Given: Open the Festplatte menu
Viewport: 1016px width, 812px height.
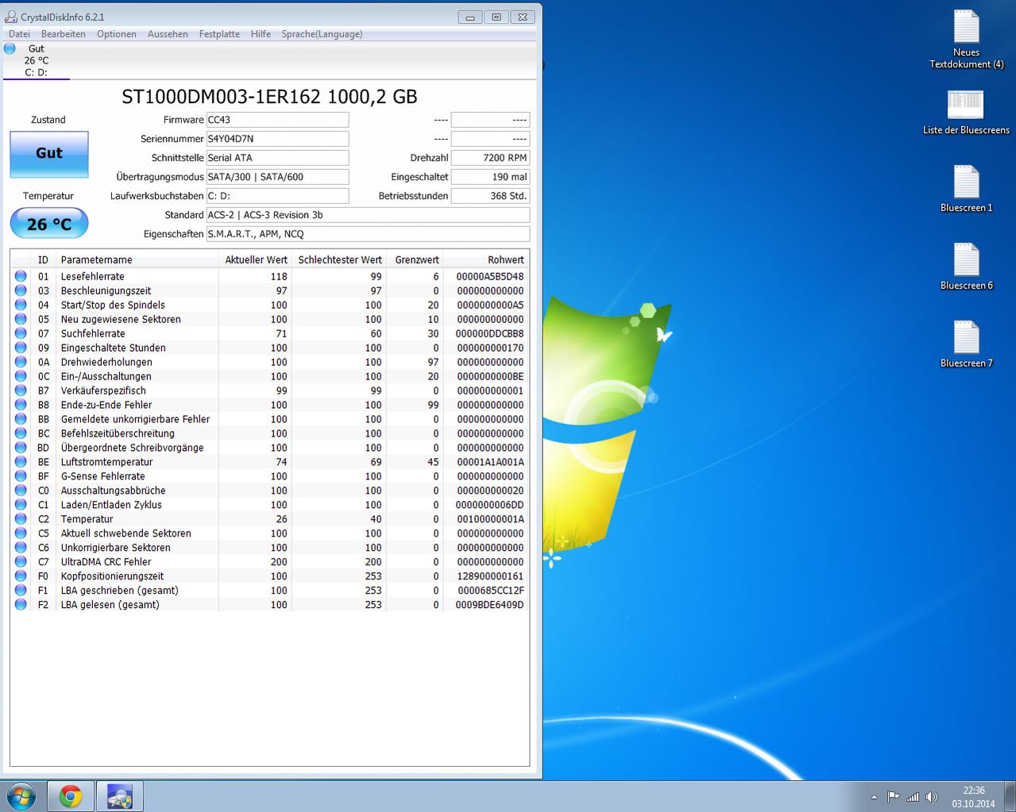Looking at the screenshot, I should (219, 34).
